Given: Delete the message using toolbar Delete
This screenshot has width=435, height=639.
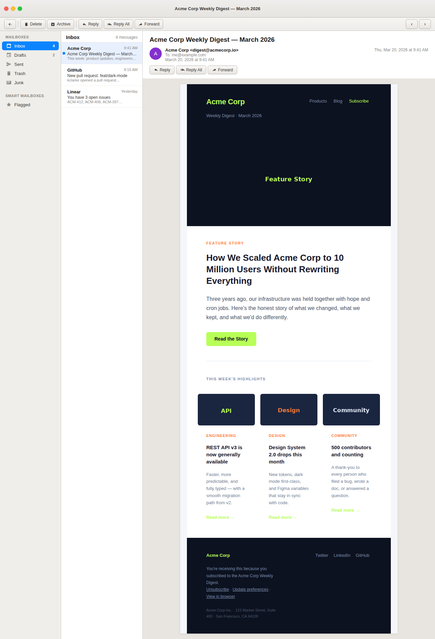Looking at the screenshot, I should pos(33,24).
